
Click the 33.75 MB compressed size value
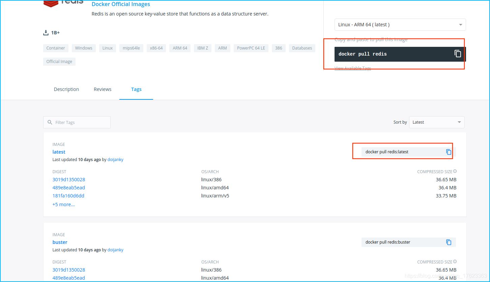[446, 196]
